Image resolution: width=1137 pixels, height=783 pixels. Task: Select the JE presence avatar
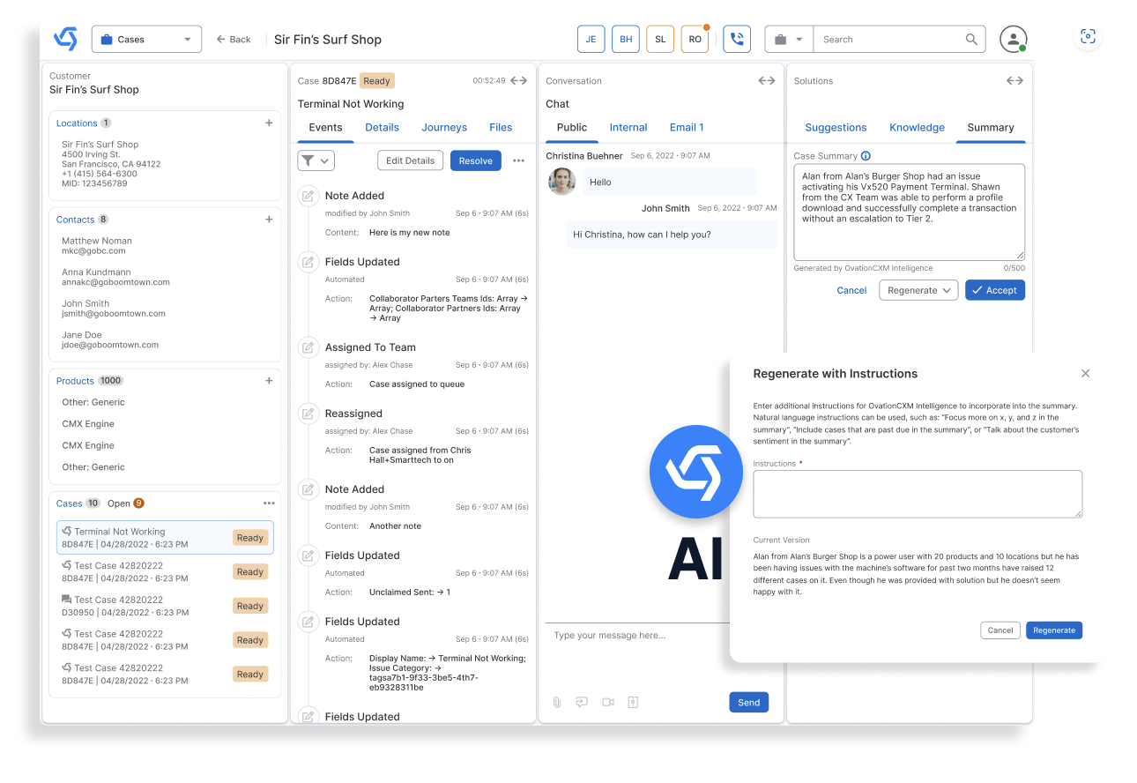pos(591,39)
